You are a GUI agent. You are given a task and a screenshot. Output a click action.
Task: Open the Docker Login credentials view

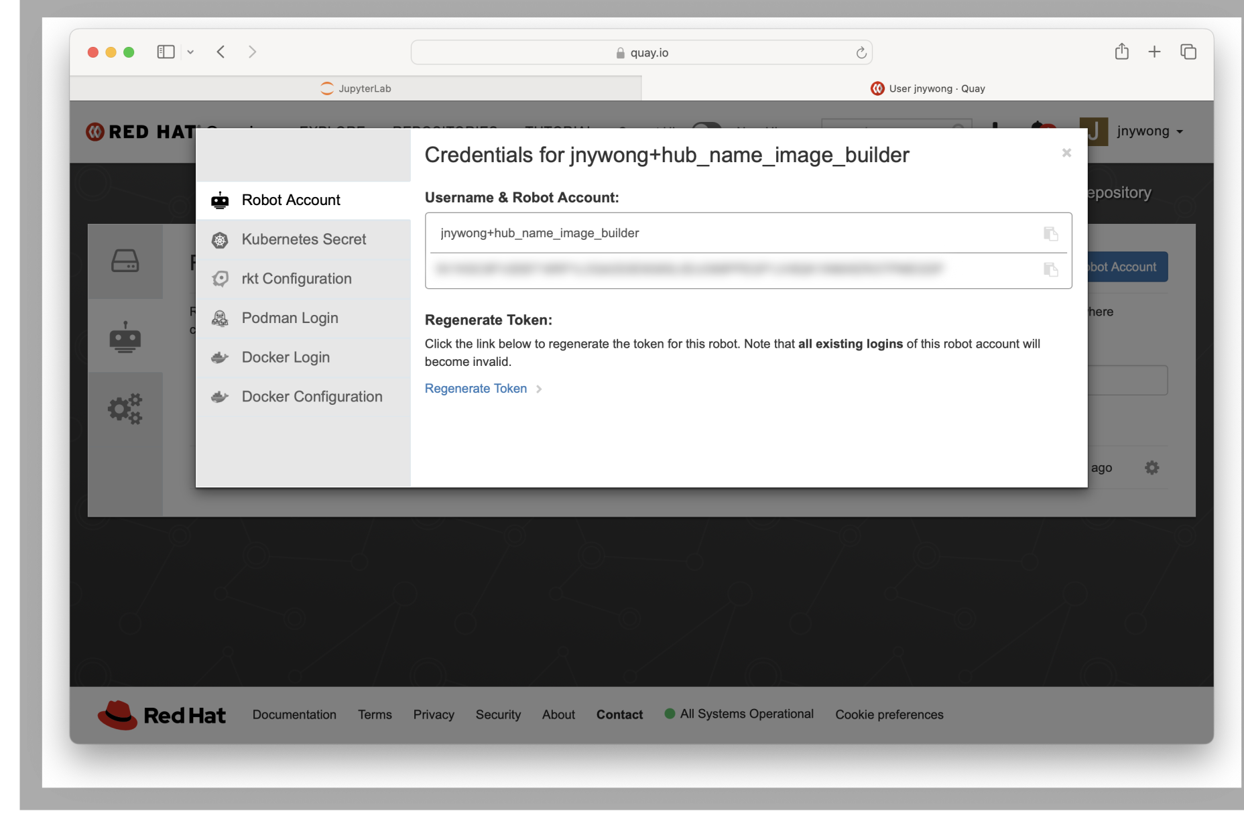286,357
